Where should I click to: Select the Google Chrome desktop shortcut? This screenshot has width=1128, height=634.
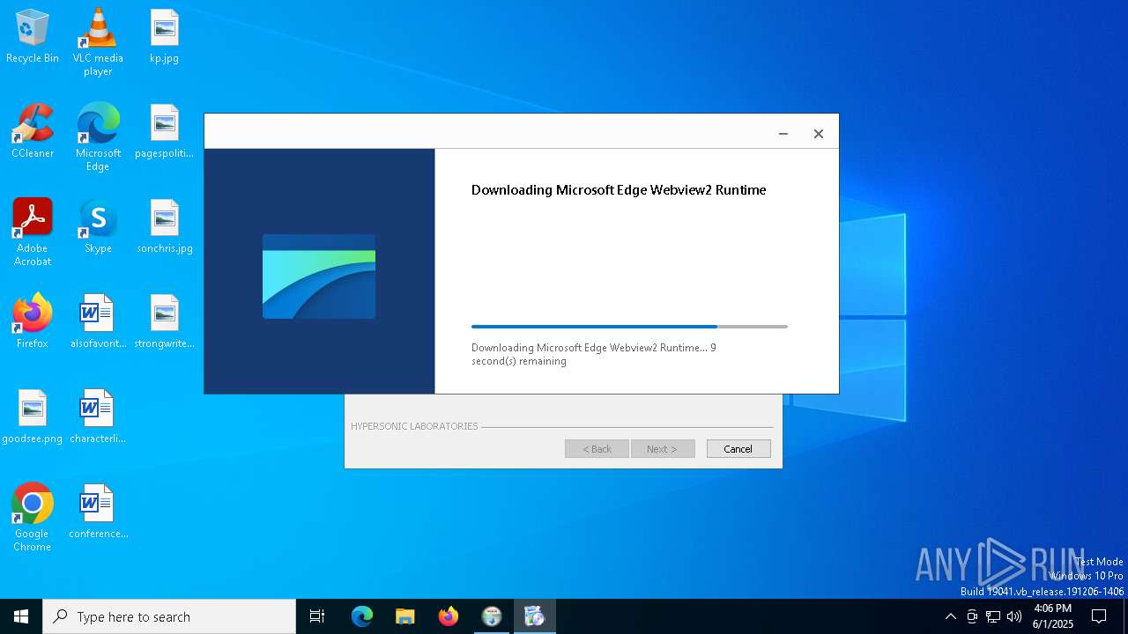click(33, 518)
